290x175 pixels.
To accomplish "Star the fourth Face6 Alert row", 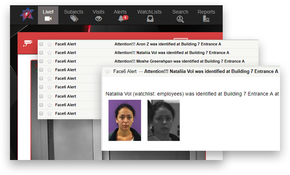I will pyautogui.click(x=49, y=70).
